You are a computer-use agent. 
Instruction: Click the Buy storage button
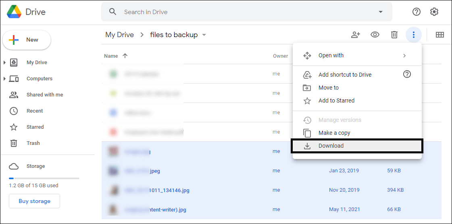[x=34, y=201]
